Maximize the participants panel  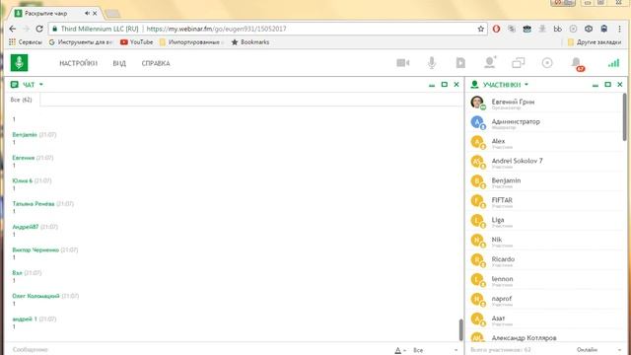(x=607, y=85)
